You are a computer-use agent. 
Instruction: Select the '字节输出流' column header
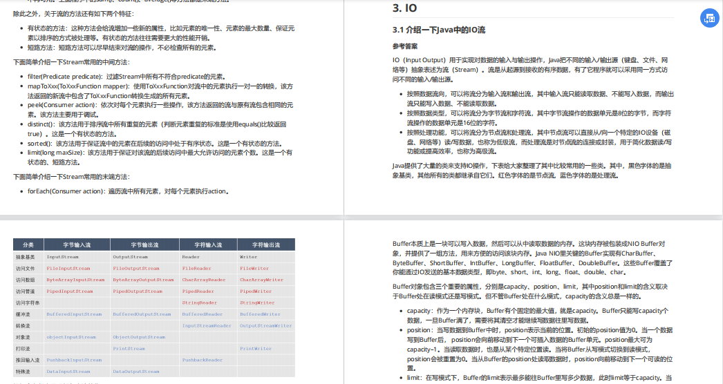click(144, 244)
